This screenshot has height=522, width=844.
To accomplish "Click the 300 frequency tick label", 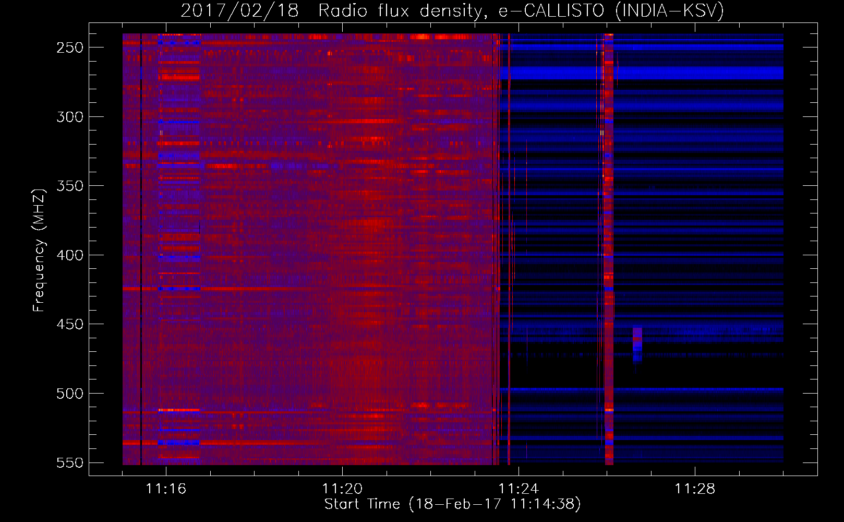I will point(70,117).
